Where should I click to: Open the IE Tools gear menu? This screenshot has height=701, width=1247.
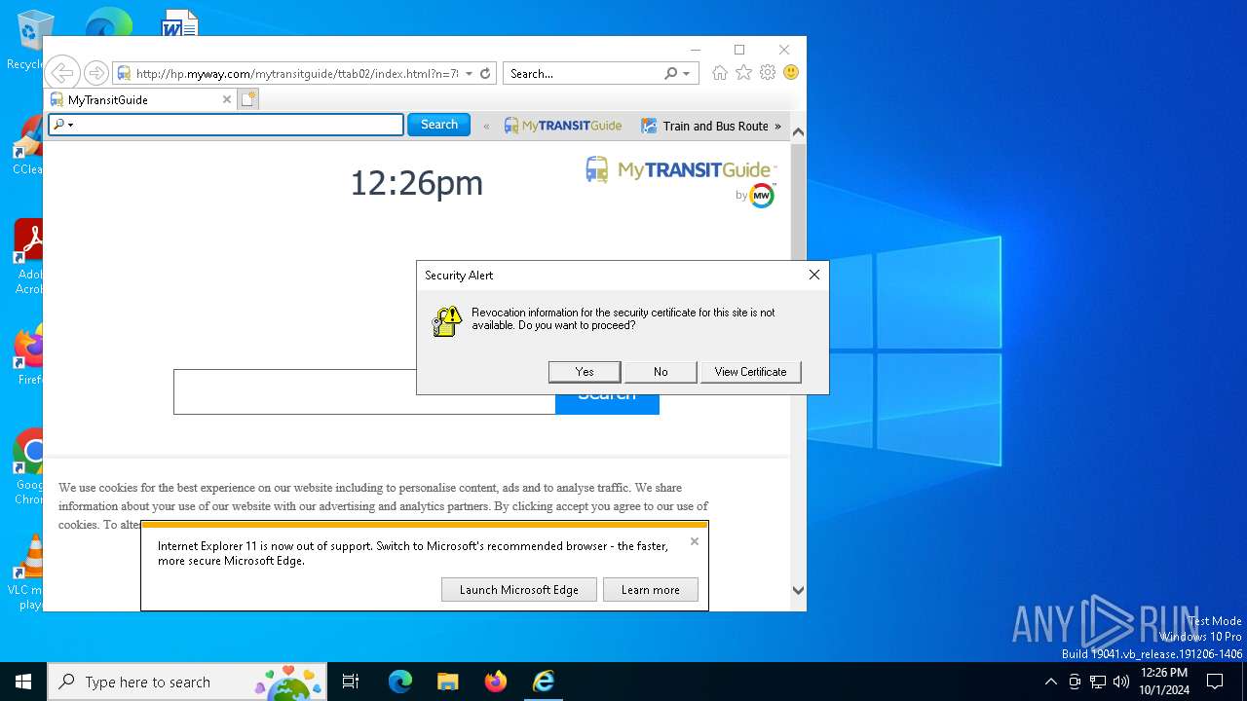pyautogui.click(x=768, y=73)
